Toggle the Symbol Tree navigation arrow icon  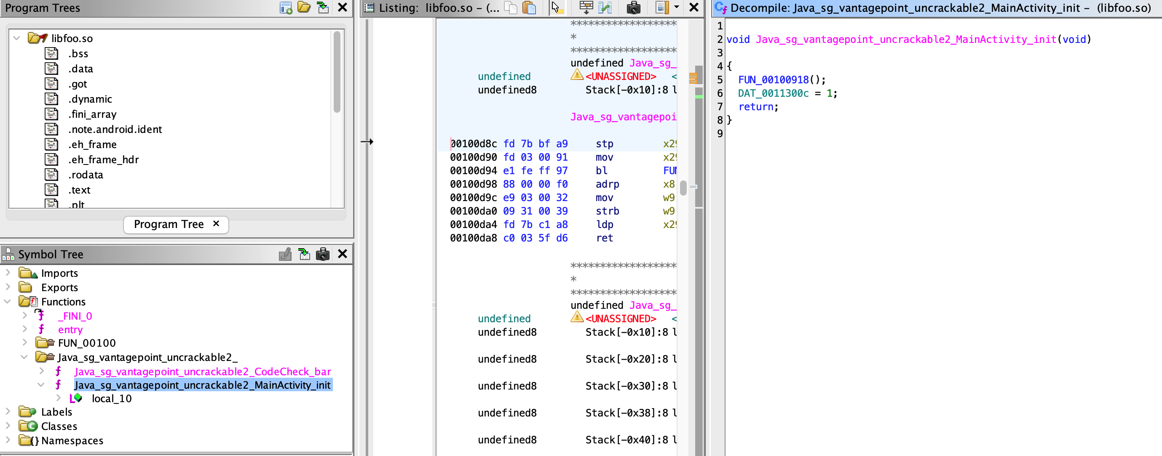click(x=304, y=254)
